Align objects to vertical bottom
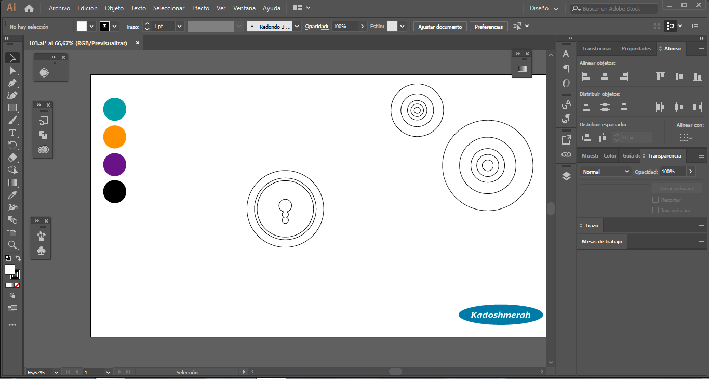Viewport: 709px width, 379px height. click(698, 76)
